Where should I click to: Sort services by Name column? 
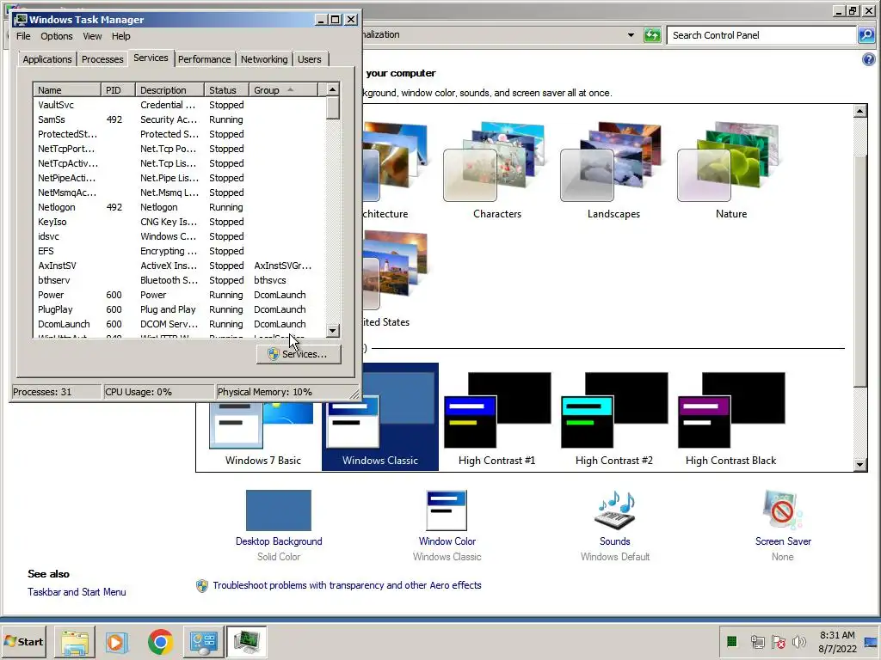tap(67, 89)
